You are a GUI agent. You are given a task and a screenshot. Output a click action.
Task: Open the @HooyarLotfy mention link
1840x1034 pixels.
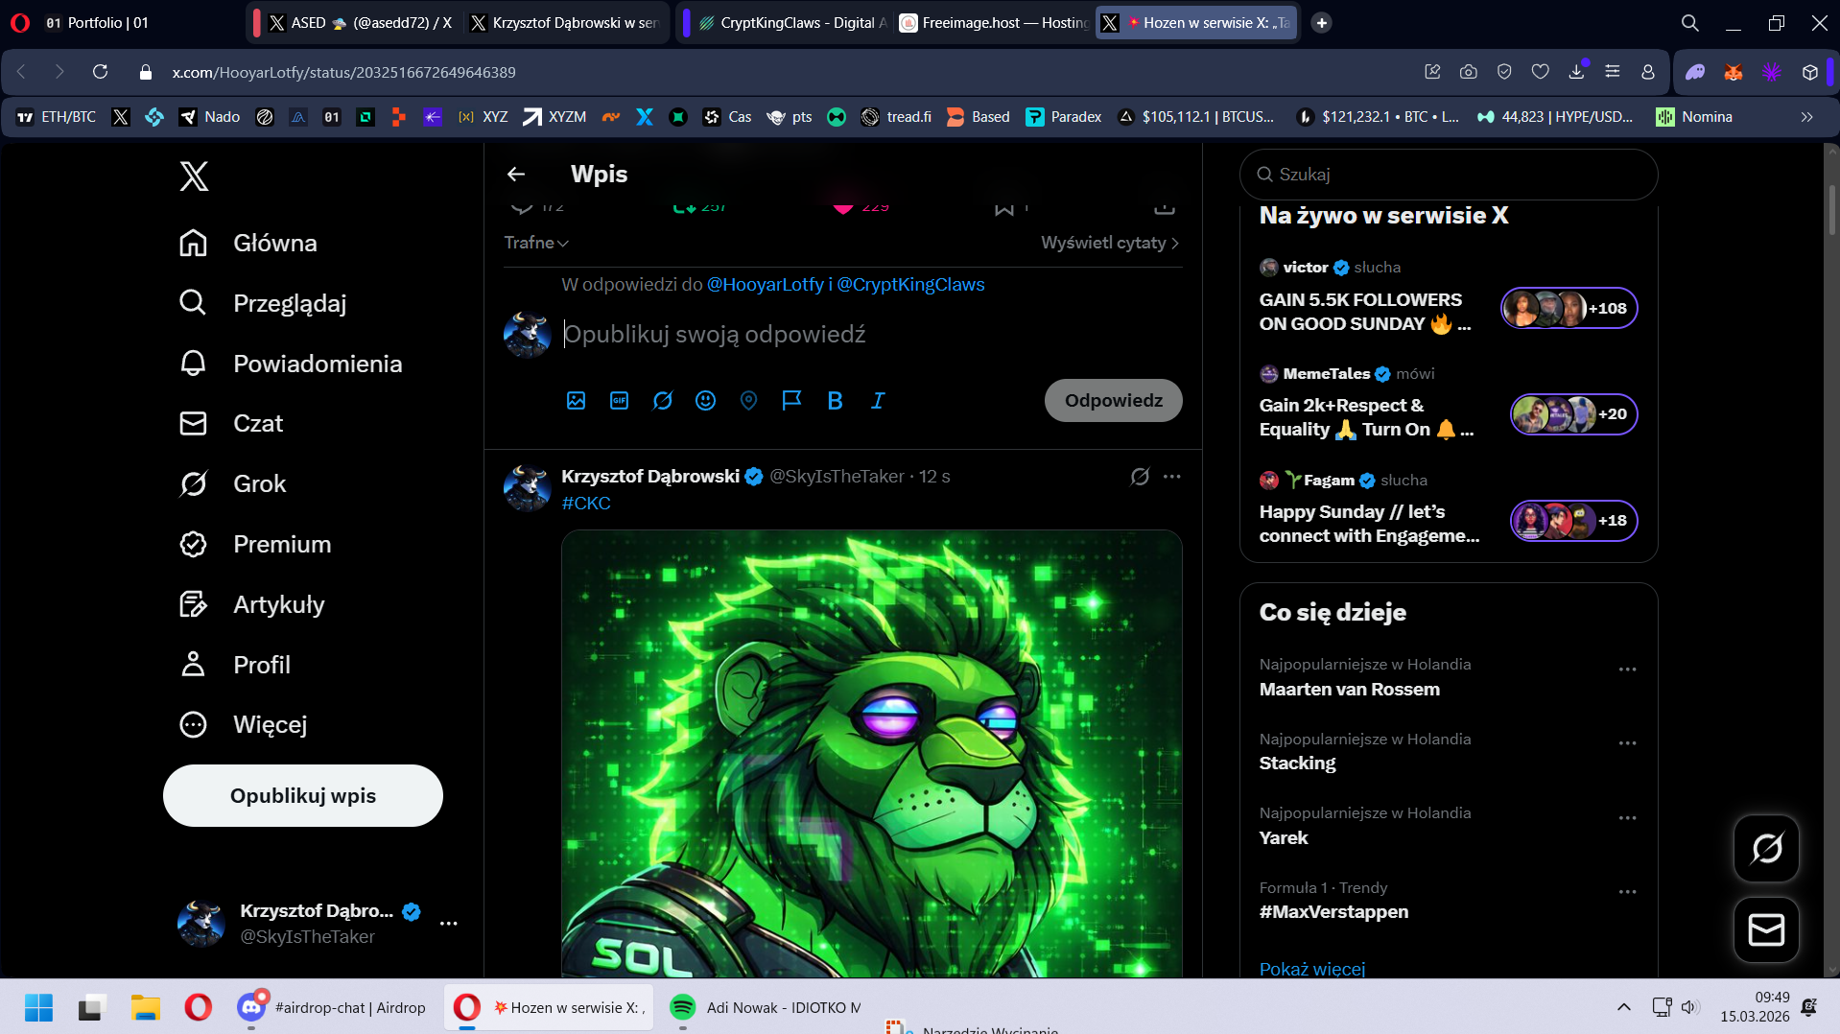click(765, 285)
